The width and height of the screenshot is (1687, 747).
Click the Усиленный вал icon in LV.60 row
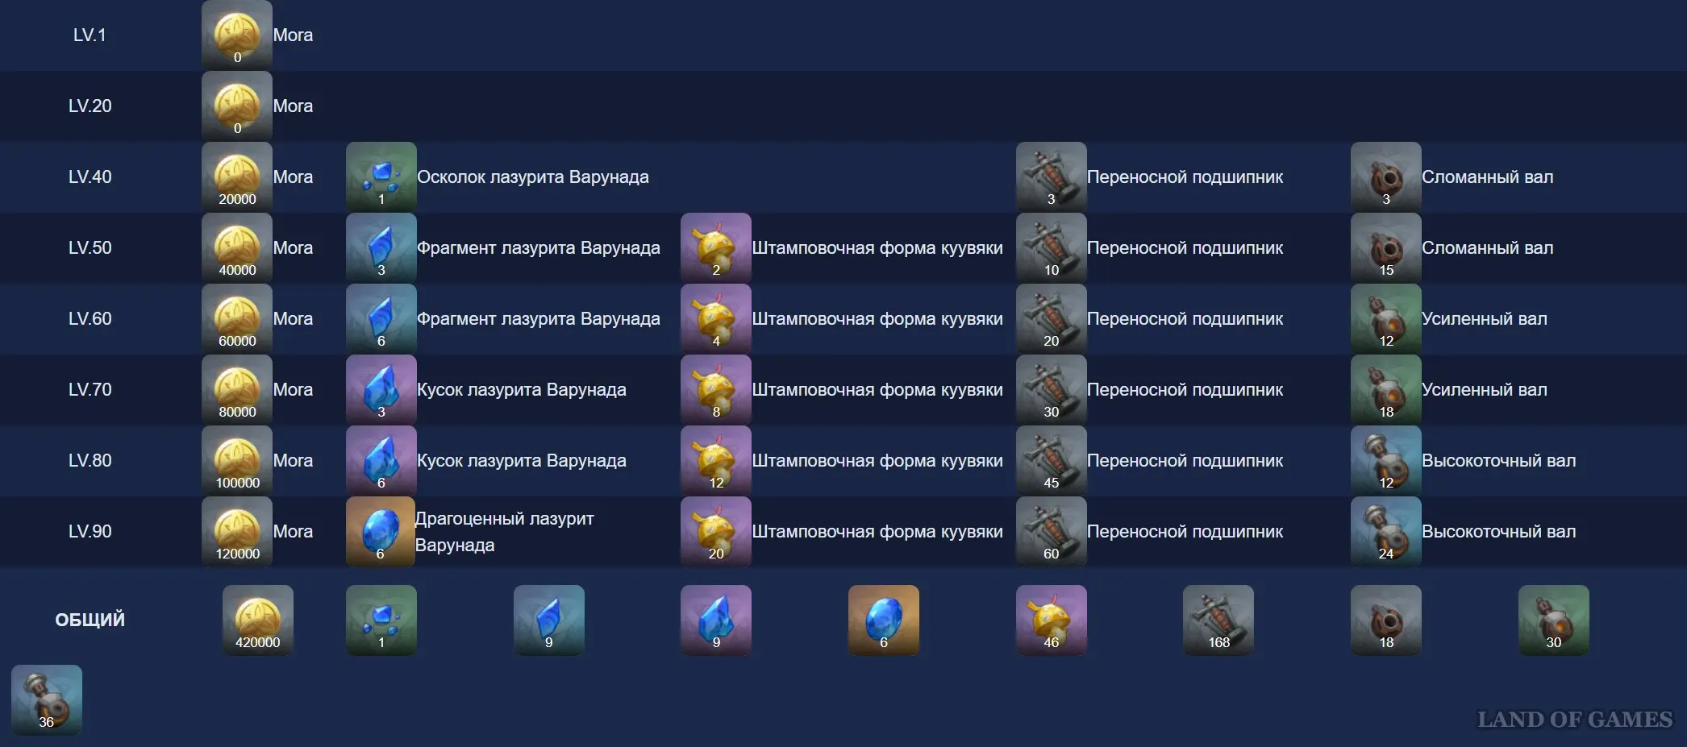[x=1385, y=319]
